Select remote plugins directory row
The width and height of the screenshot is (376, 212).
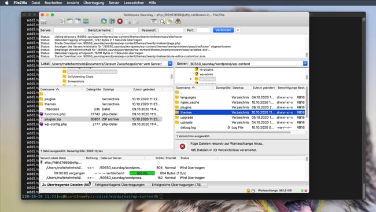coord(241,107)
